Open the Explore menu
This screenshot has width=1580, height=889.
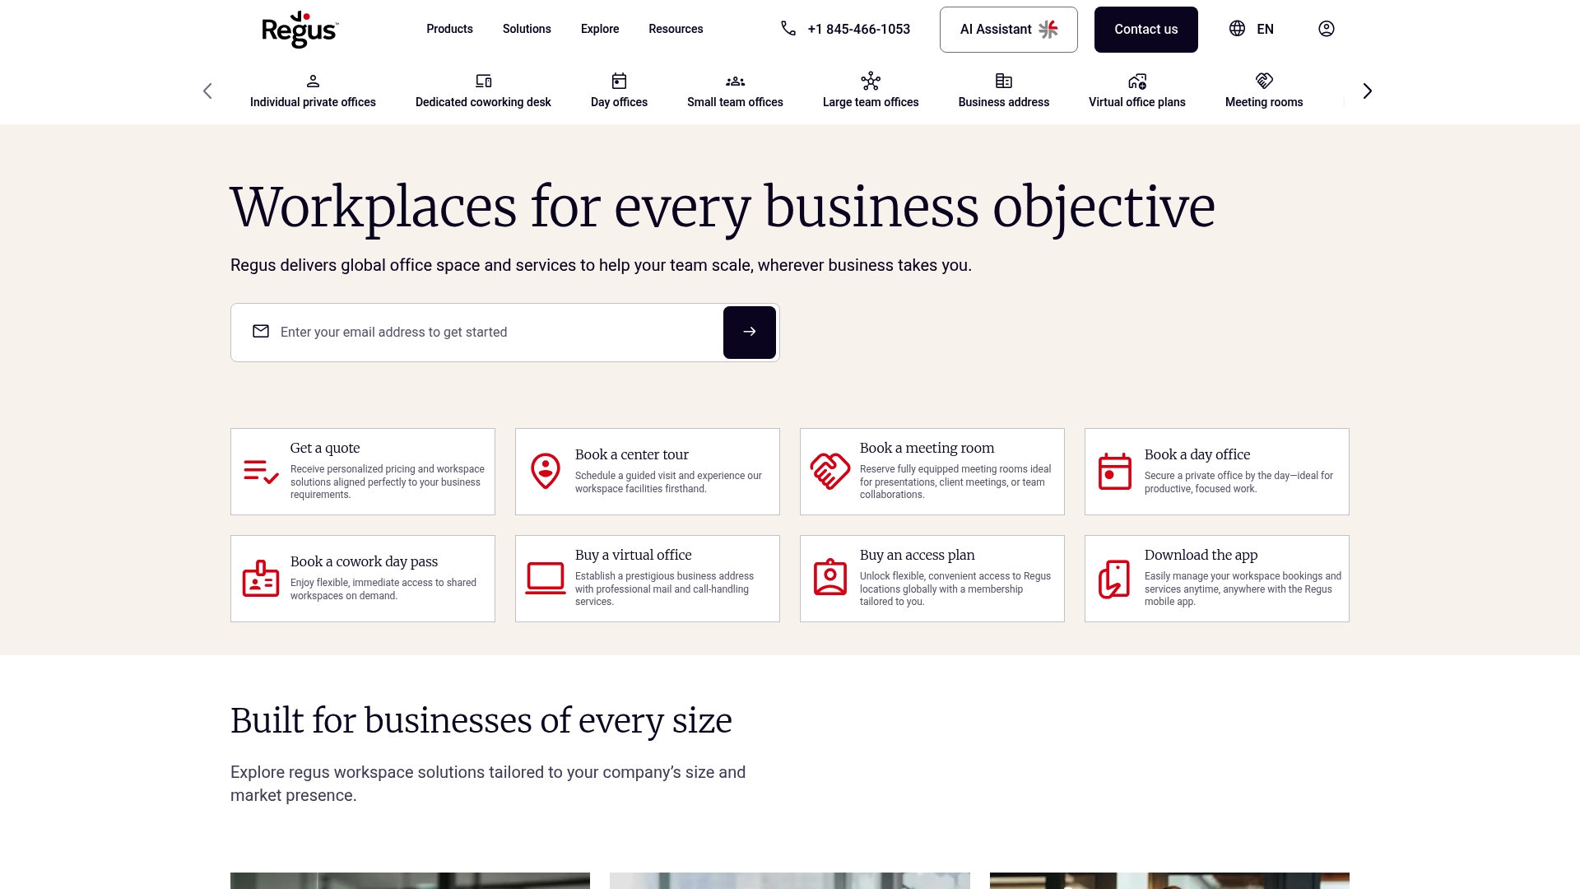click(600, 29)
